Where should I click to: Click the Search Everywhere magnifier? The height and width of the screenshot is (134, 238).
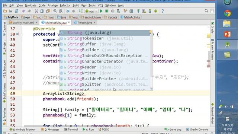[x=206, y=11]
